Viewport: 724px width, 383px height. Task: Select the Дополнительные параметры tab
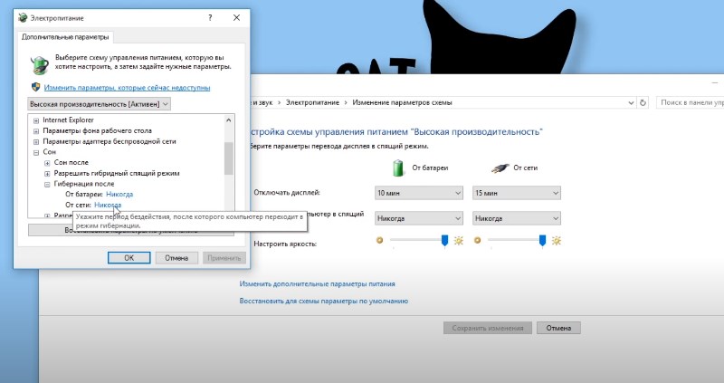(65, 37)
